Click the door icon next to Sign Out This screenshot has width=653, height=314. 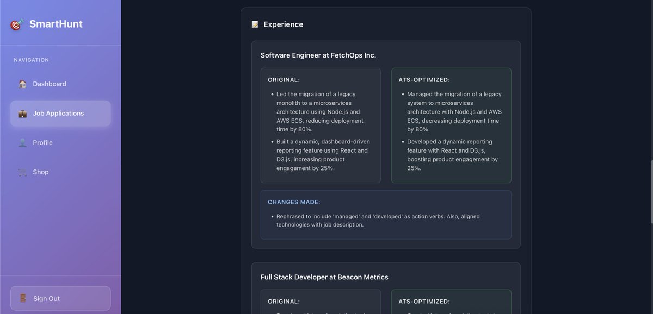coord(22,298)
